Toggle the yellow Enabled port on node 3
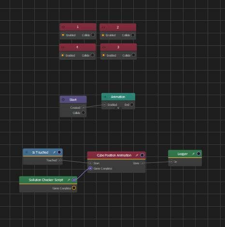This screenshot has height=227, width=225. point(103,55)
